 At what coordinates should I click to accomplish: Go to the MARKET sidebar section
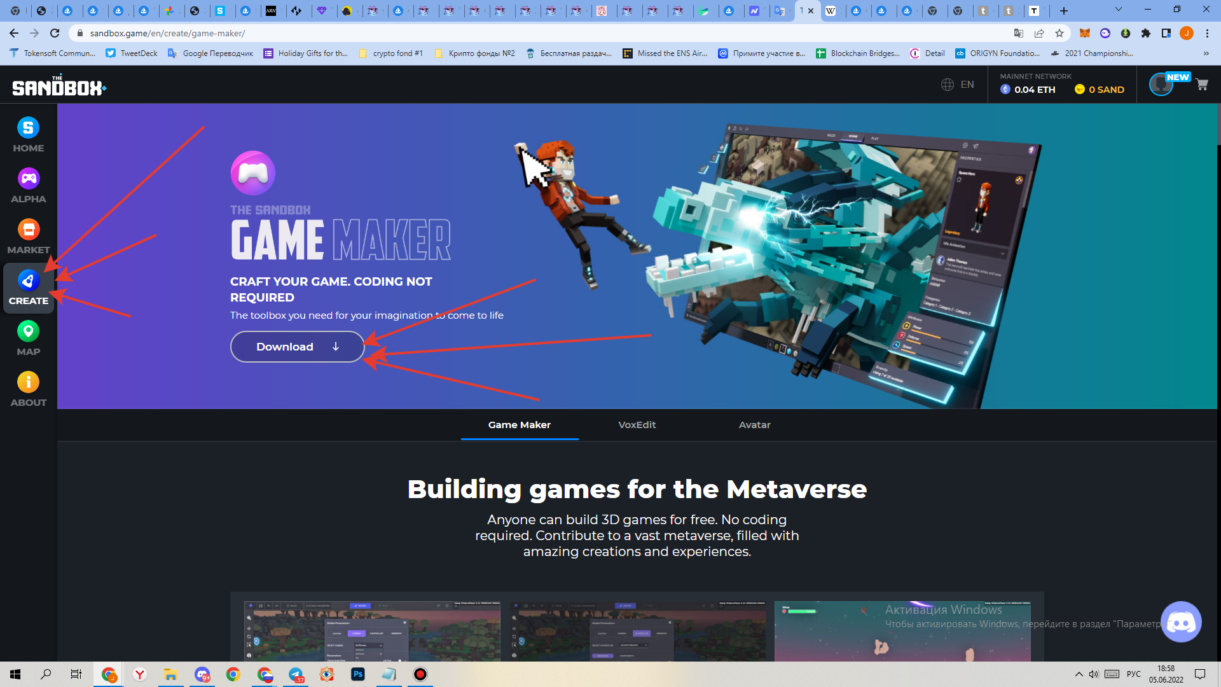point(28,237)
